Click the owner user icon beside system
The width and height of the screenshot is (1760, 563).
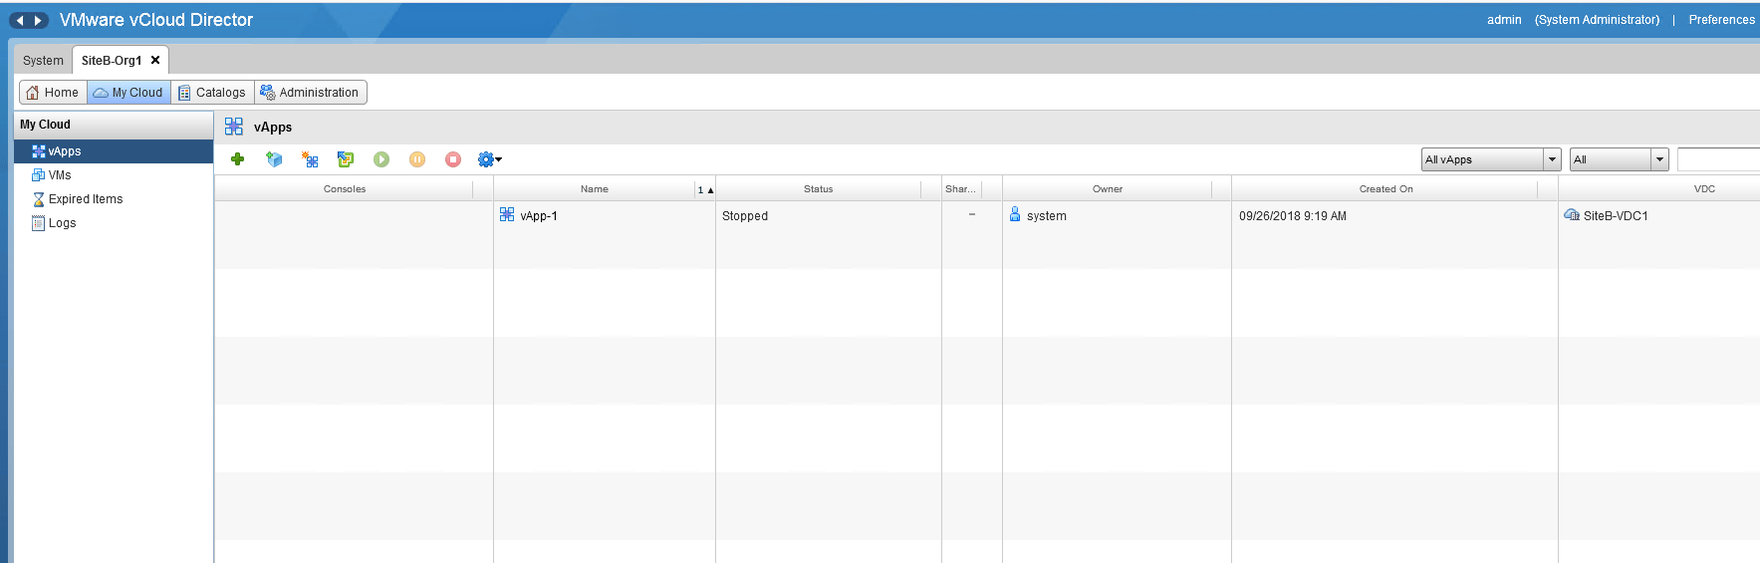(x=1015, y=214)
